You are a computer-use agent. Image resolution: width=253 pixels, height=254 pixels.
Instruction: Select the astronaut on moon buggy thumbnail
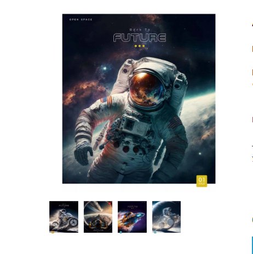tap(64, 217)
